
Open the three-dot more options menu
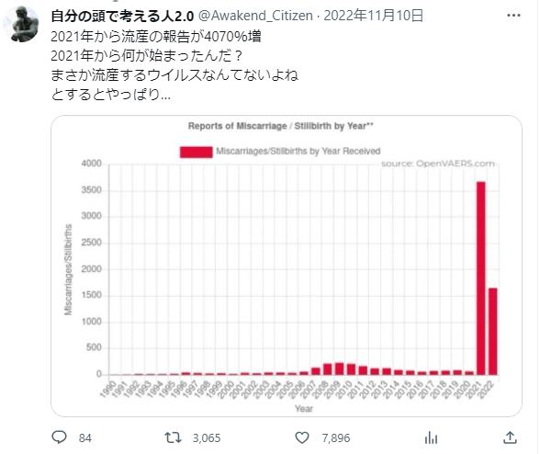[514, 16]
